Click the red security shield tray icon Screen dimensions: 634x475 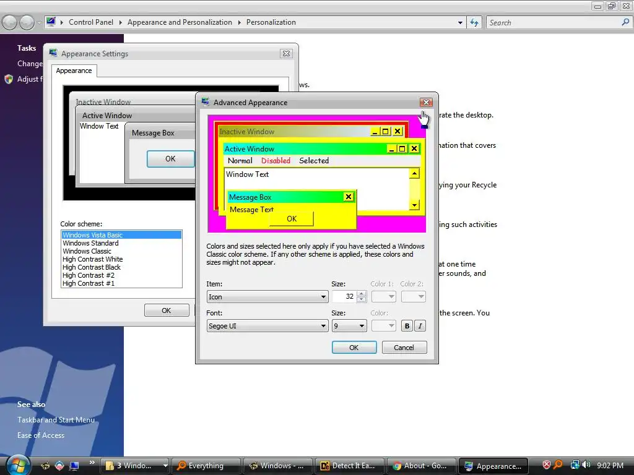click(546, 465)
